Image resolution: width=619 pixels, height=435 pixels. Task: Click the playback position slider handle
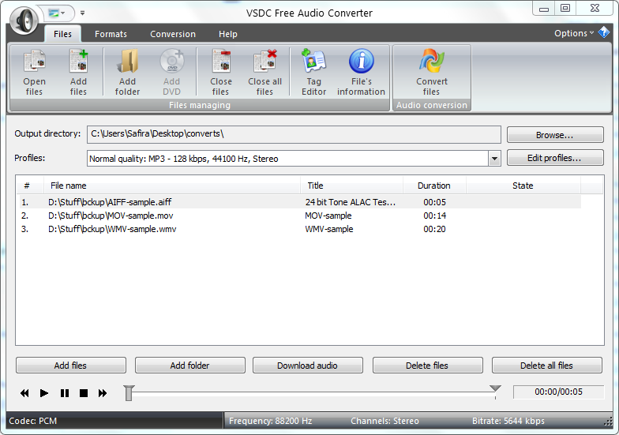tap(129, 393)
